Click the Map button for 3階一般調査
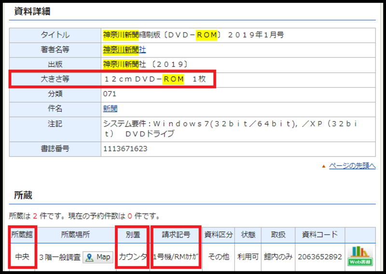Image resolution: width=386 pixels, height=274 pixels. tap(98, 257)
